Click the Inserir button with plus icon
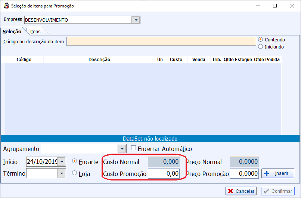 (x=277, y=173)
